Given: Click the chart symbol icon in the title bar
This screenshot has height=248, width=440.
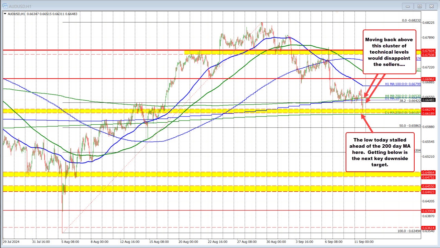Looking at the screenshot, I should [x=4, y=6].
